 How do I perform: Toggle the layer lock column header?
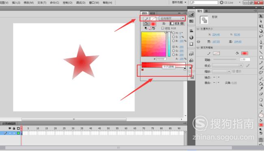click(x=14, y=128)
